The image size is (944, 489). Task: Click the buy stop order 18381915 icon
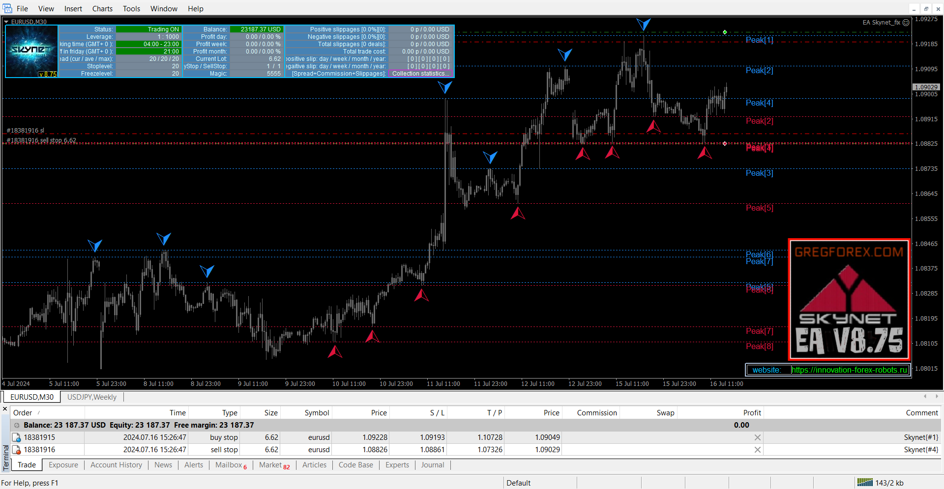coord(17,437)
